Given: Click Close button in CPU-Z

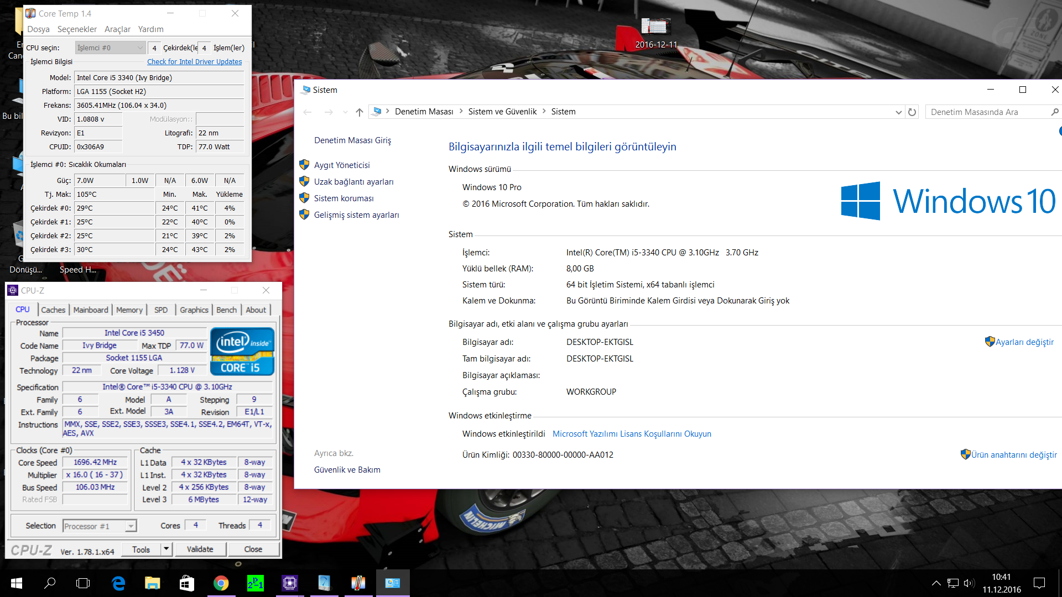Looking at the screenshot, I should 253,549.
